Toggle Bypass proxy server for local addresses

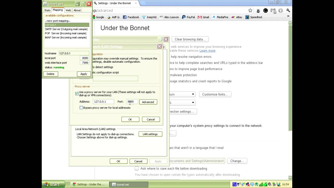point(81,108)
